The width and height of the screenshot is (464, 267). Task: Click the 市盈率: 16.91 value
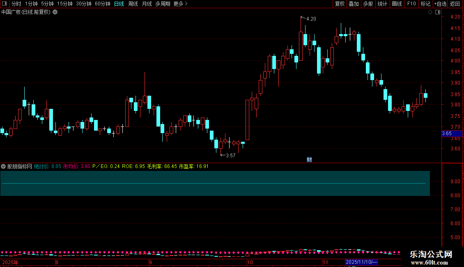click(193, 166)
